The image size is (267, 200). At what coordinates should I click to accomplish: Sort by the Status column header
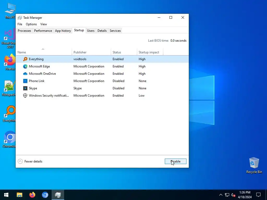124,52
